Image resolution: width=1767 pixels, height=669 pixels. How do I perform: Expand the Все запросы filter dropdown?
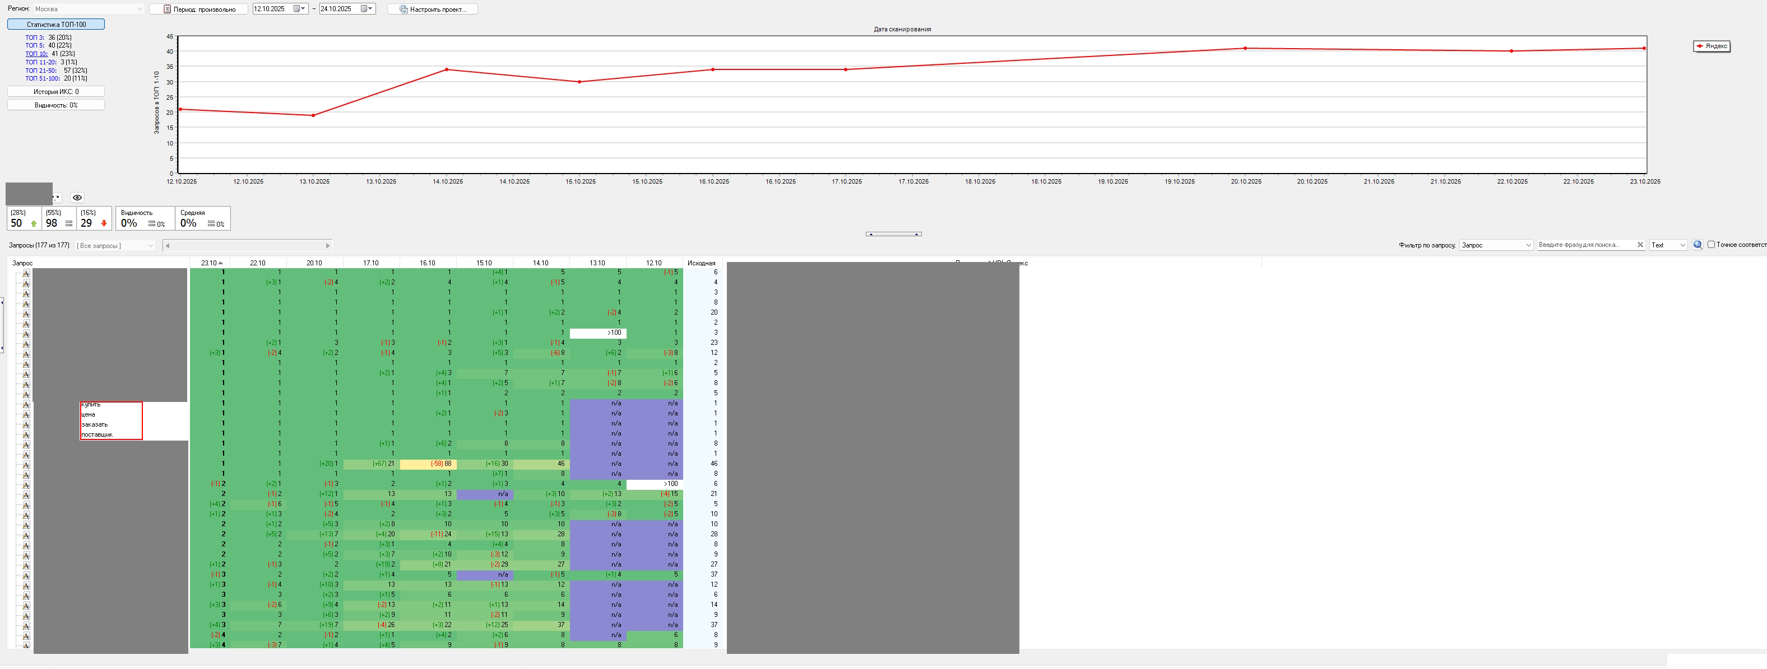point(115,245)
